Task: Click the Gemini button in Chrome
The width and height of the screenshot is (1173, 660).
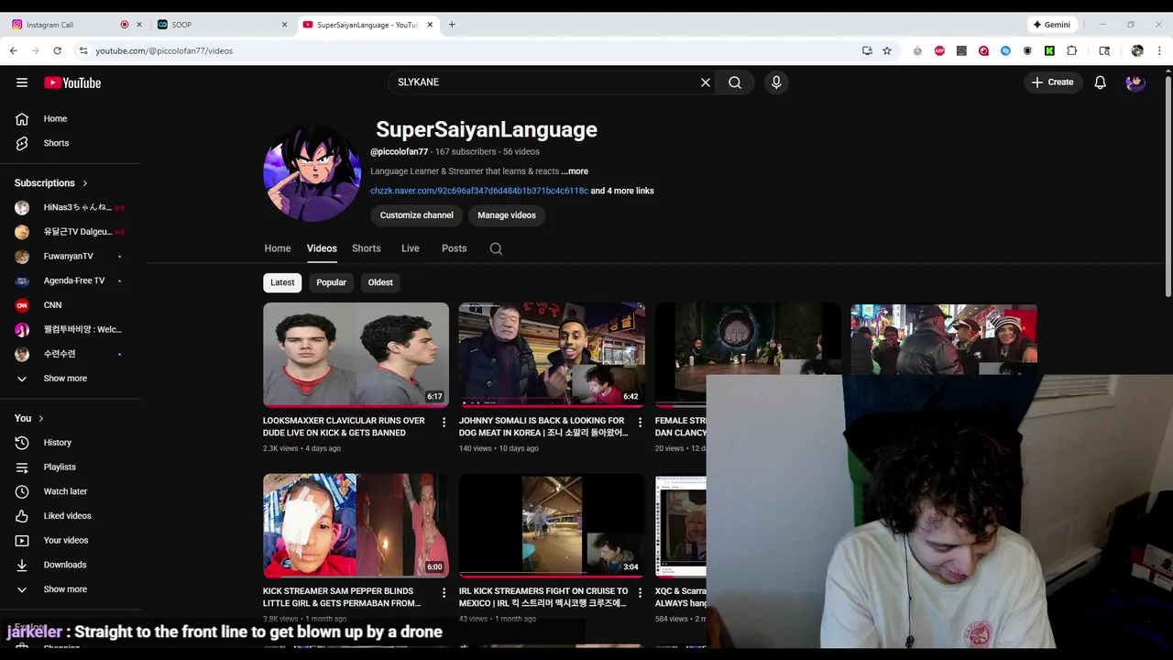Action: point(1052,25)
